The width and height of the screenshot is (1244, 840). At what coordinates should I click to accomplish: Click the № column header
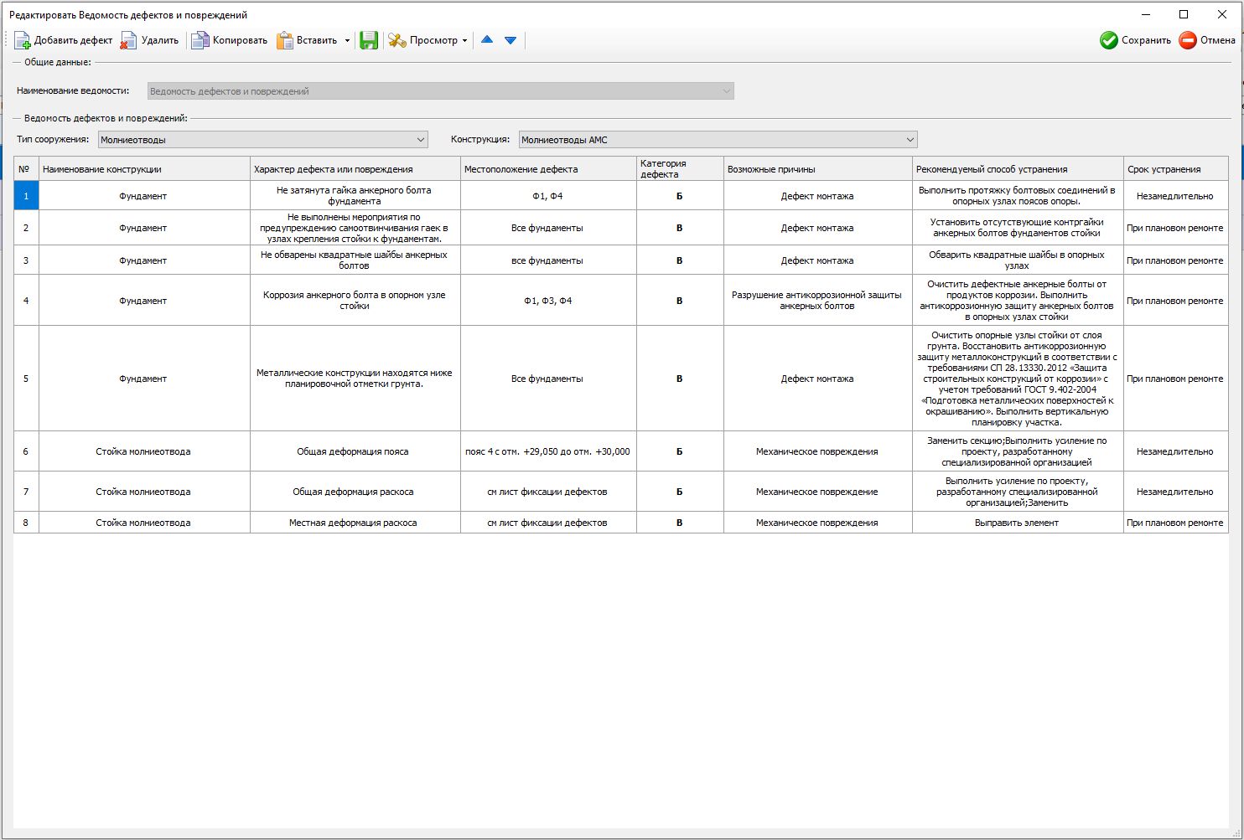point(26,168)
